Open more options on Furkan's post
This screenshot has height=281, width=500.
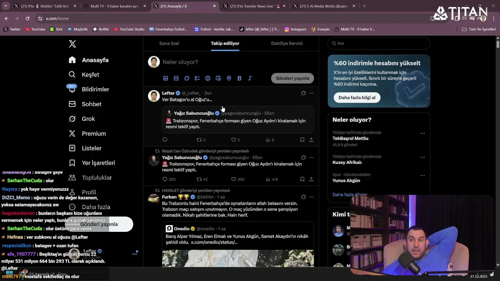coord(311,197)
